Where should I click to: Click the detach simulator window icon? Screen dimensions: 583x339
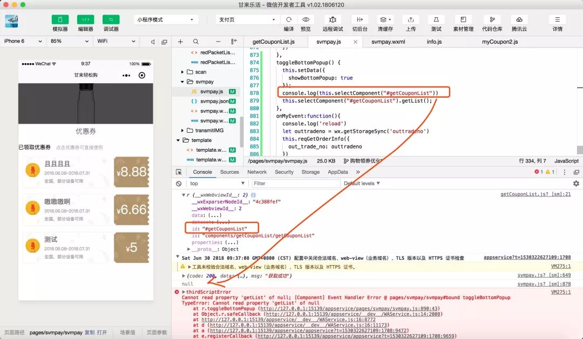(x=164, y=42)
